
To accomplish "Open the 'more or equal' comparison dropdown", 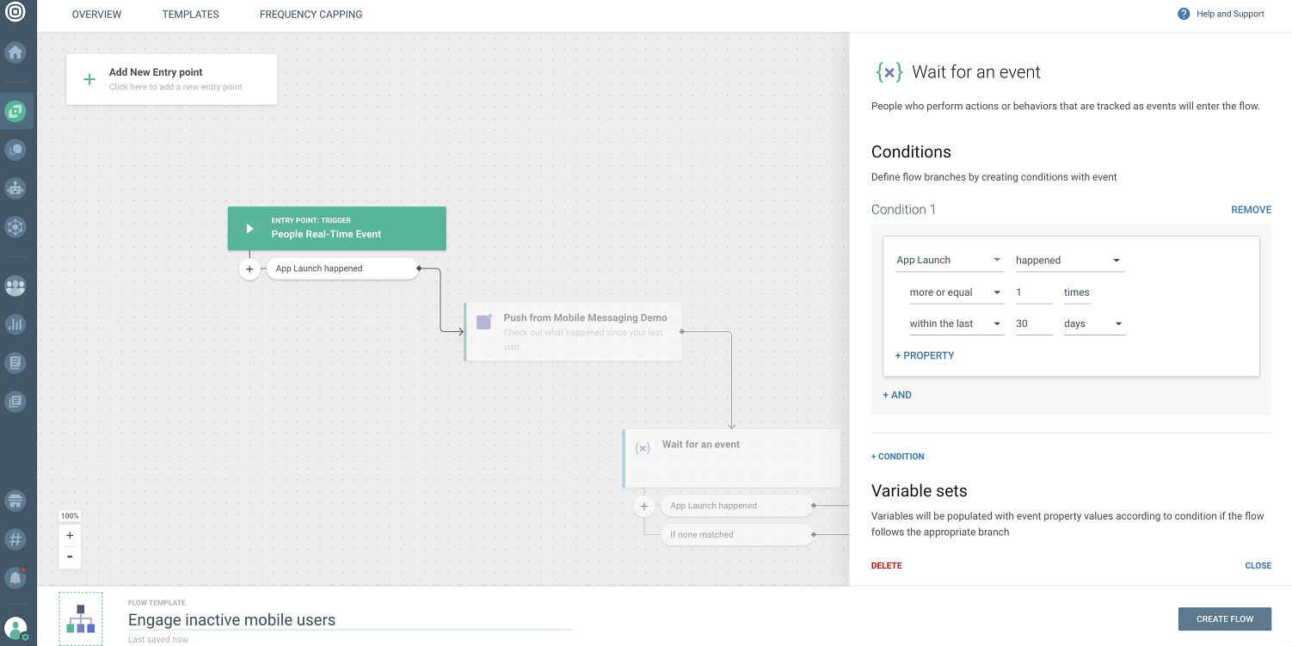I will [x=955, y=292].
